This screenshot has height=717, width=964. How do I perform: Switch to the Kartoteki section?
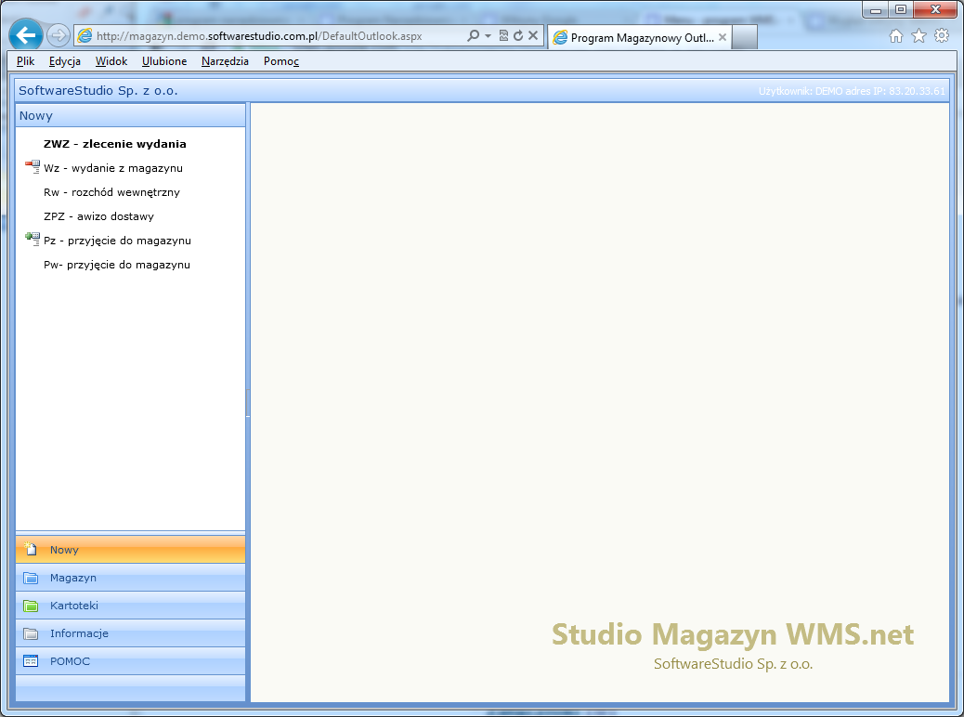130,605
